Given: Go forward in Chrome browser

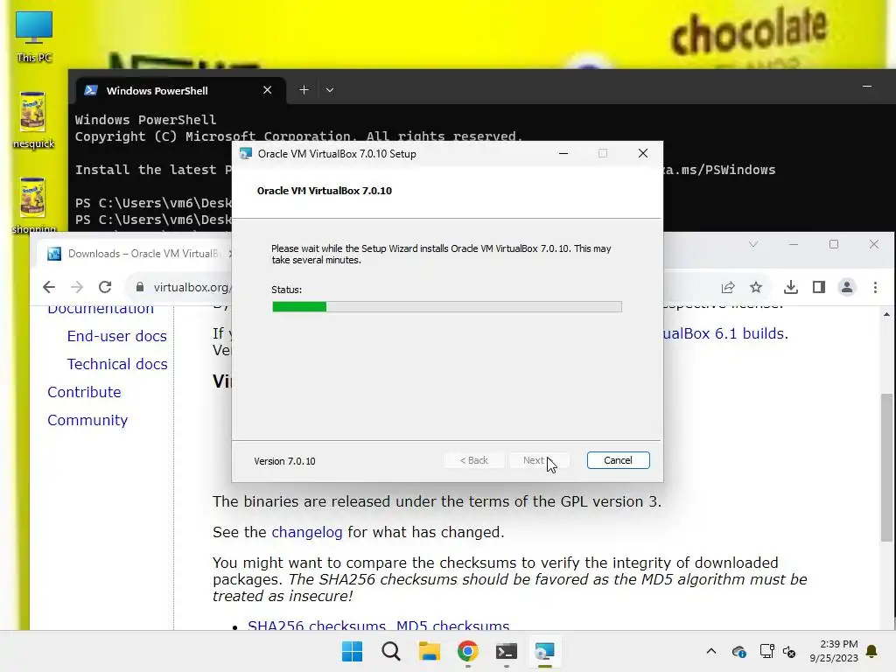Looking at the screenshot, I should pos(77,287).
